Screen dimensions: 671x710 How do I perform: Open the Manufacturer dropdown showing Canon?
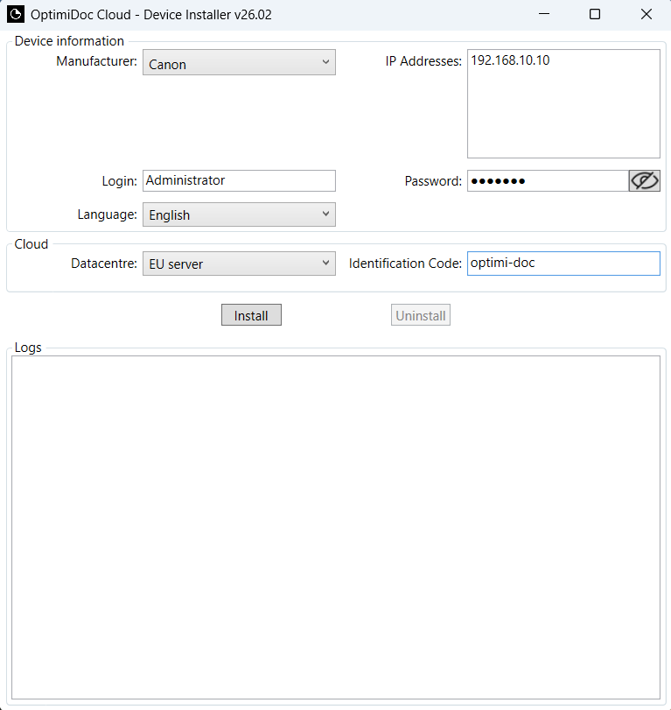239,62
